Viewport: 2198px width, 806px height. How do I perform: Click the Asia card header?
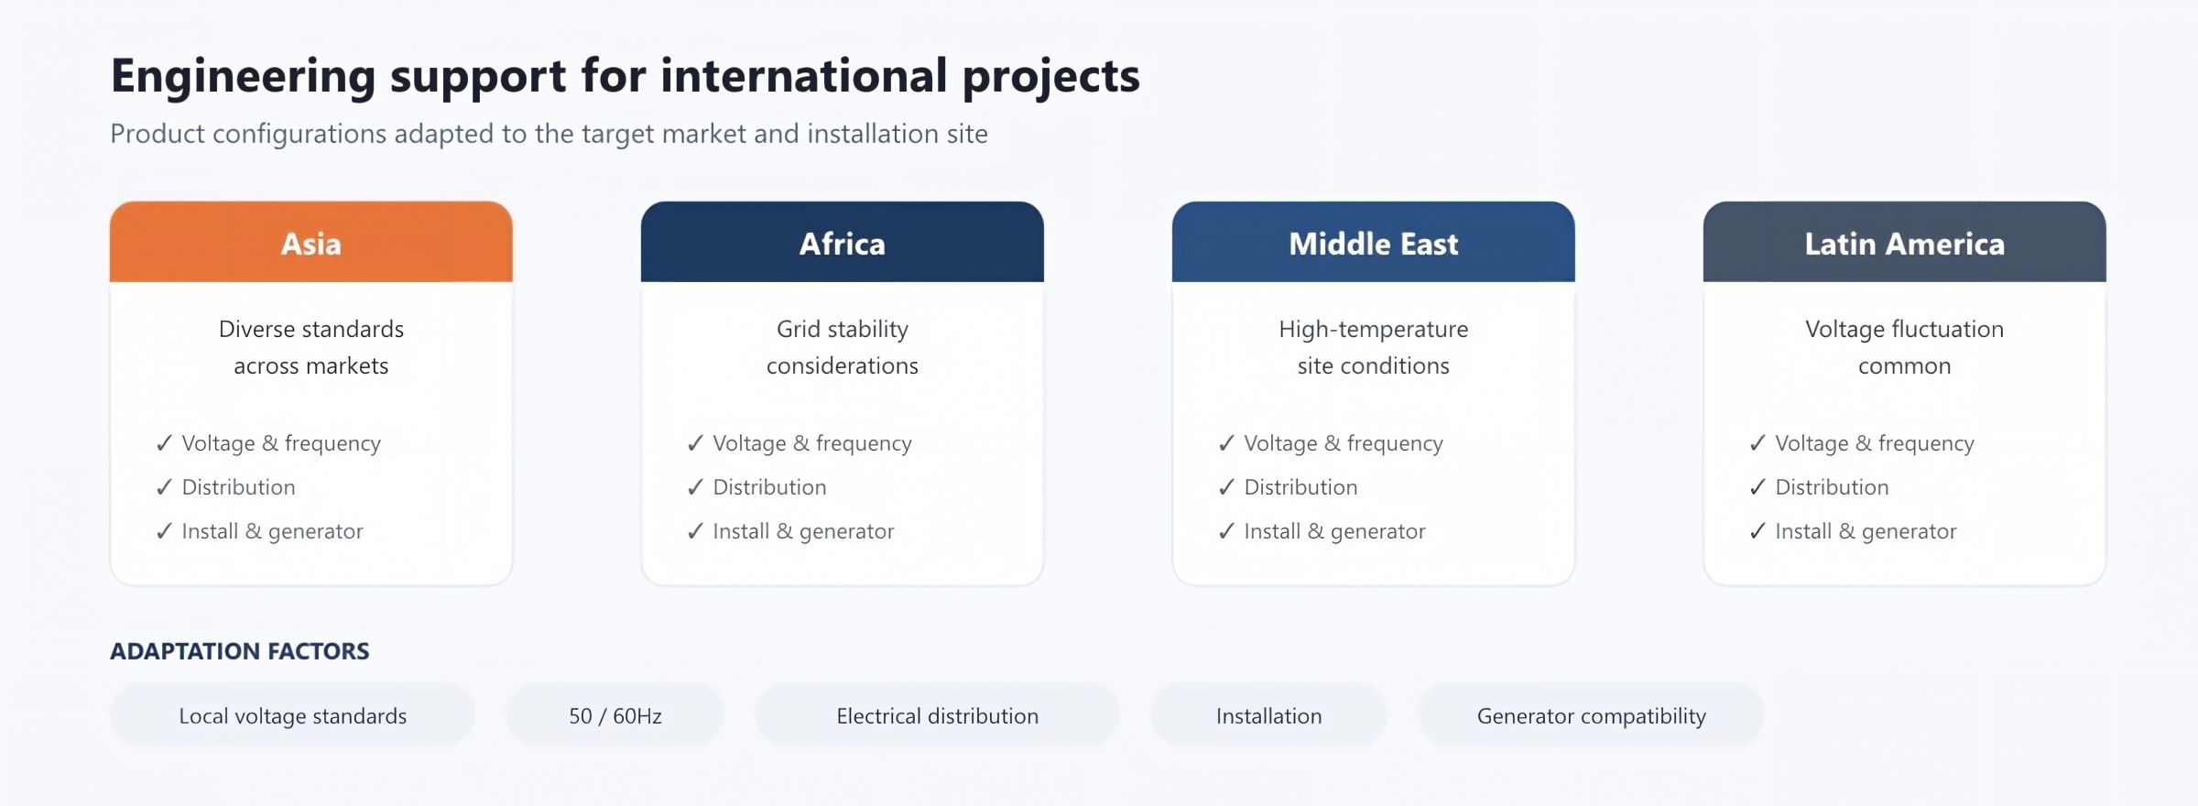pos(311,242)
